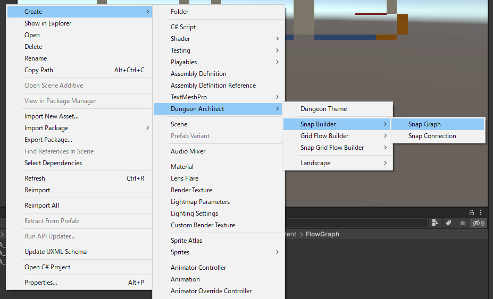Image resolution: width=493 pixels, height=299 pixels.
Task: Click Open in the context menu
Action: click(80, 35)
